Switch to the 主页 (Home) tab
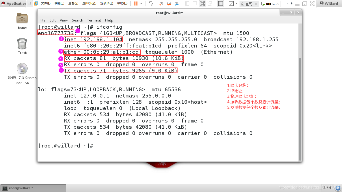 pos(249,3)
